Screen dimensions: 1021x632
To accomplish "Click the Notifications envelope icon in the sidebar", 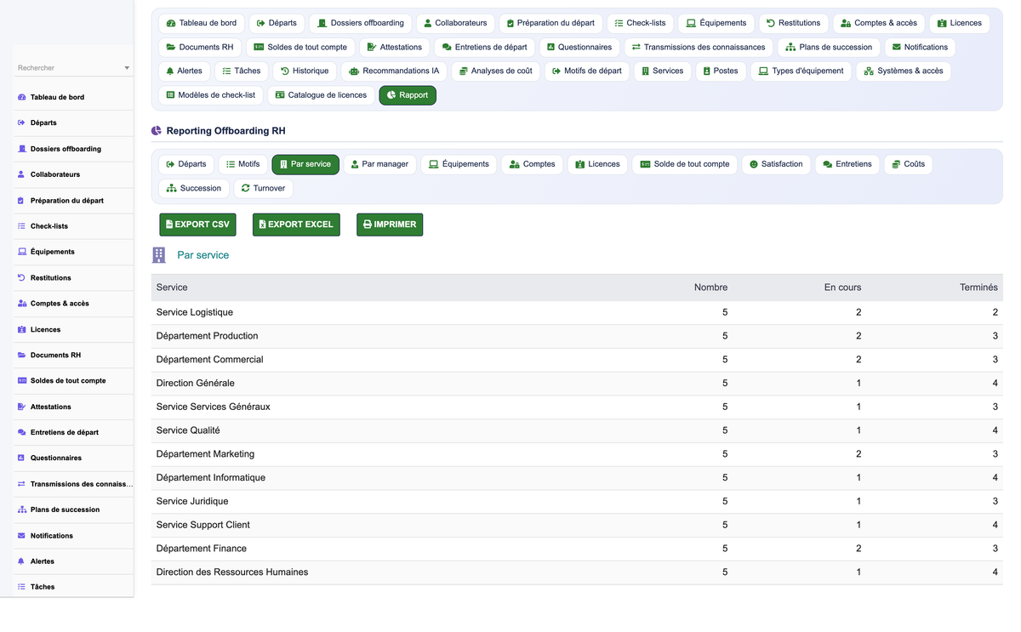I will pyautogui.click(x=21, y=536).
